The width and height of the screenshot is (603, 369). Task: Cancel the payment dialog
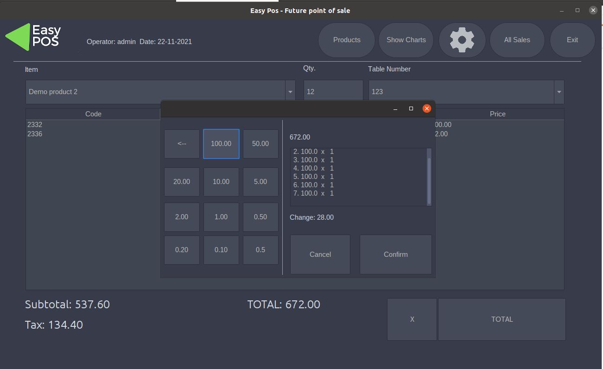(x=320, y=254)
